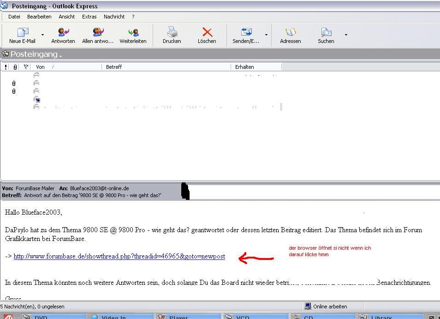Send and receive mail with Senden/E…
Screen dimensions: 440x319
[x=246, y=35]
